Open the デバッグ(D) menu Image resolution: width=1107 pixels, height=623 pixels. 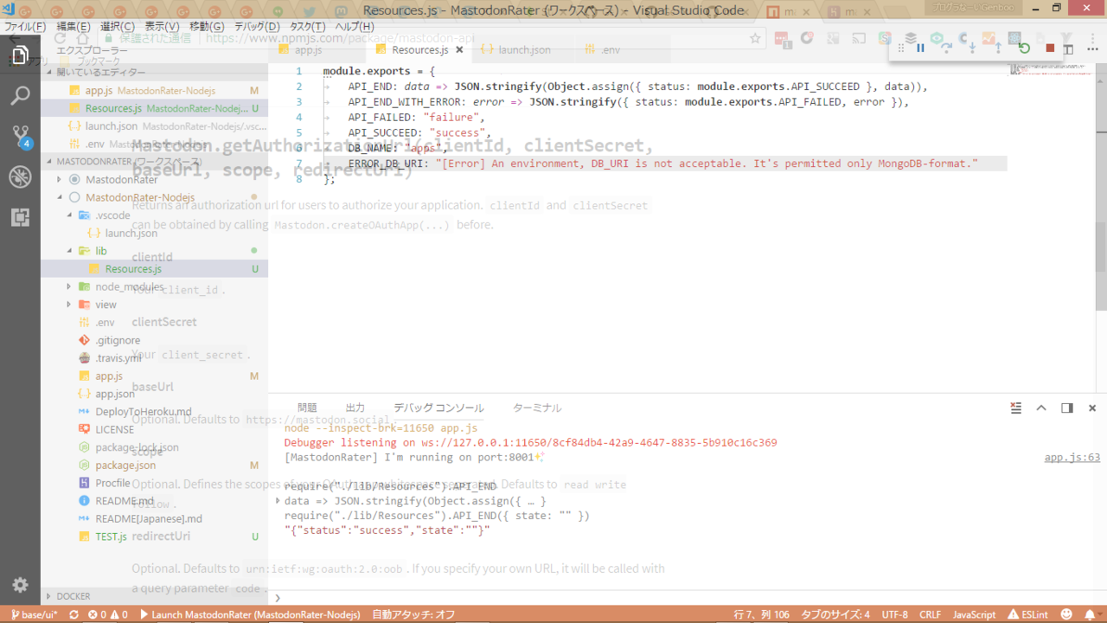pyautogui.click(x=257, y=27)
